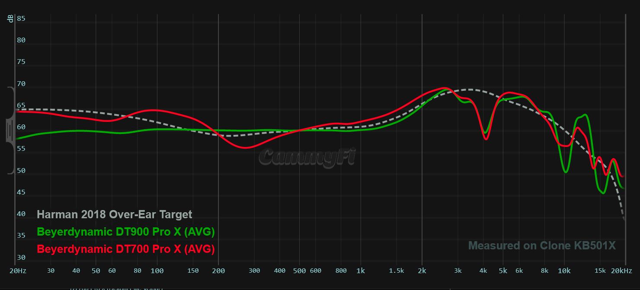Screen dimensions: 640x290
Task: Click the 200 frequency axis label
Action: tap(218, 271)
